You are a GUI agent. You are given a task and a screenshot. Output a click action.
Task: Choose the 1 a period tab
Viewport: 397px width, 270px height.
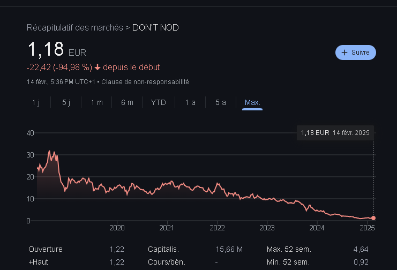click(x=190, y=102)
